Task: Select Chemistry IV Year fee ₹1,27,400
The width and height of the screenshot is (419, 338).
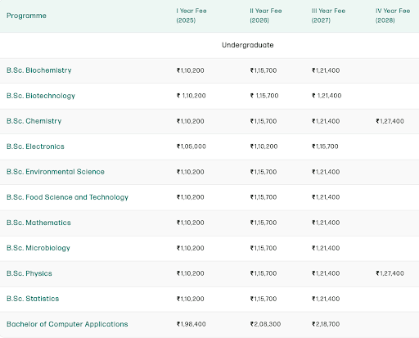Action: (390, 121)
